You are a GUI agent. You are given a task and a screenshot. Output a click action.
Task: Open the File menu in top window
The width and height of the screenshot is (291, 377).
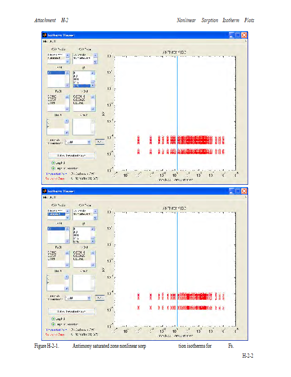[x=45, y=41]
